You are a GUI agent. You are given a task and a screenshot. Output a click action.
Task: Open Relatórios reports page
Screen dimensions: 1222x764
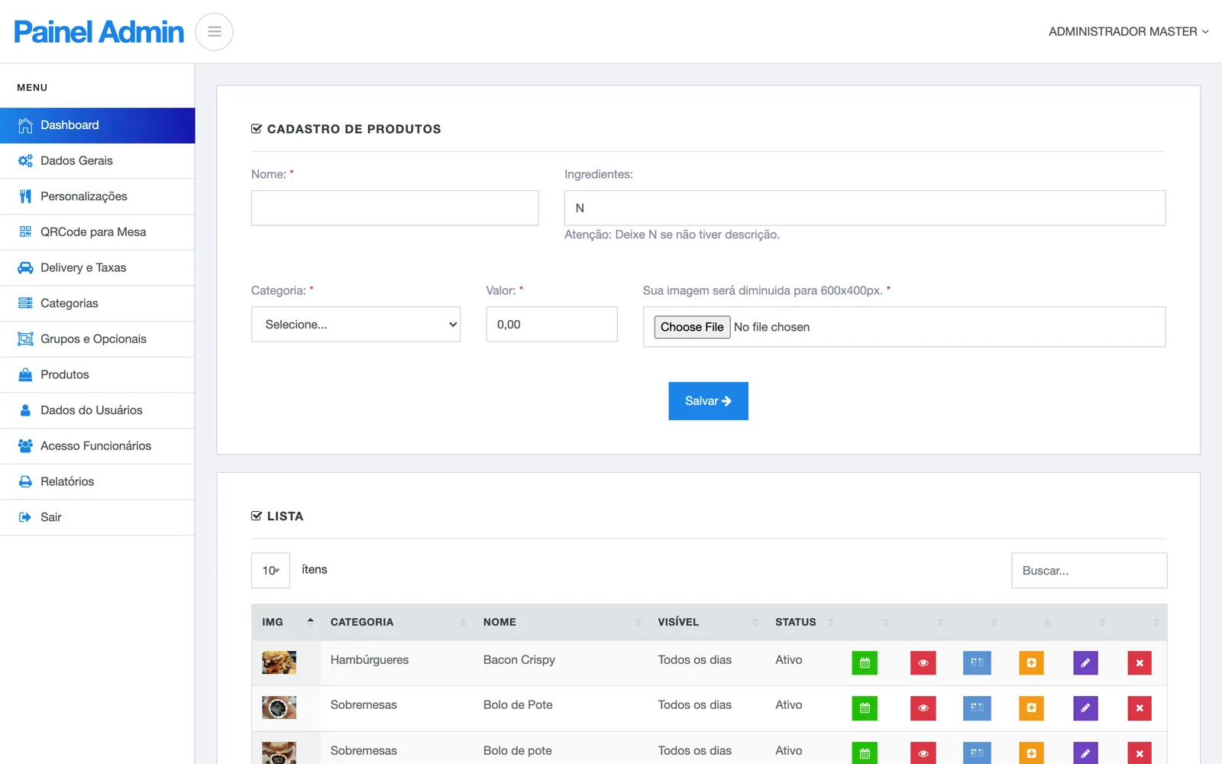(x=97, y=481)
